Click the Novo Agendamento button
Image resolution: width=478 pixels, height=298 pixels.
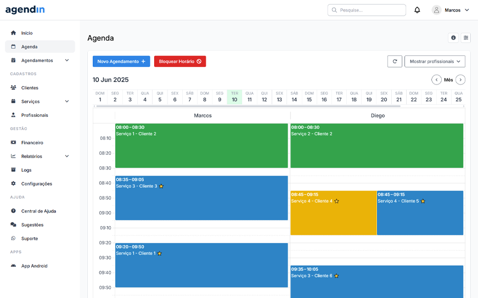[x=121, y=61]
